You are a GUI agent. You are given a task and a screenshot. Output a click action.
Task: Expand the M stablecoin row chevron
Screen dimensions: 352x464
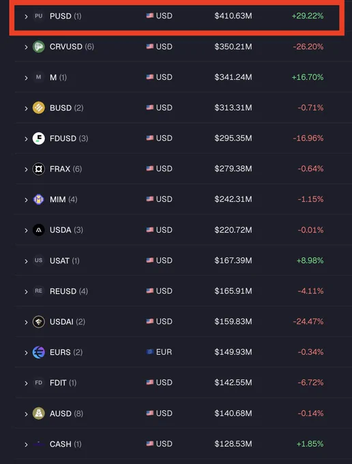26,78
